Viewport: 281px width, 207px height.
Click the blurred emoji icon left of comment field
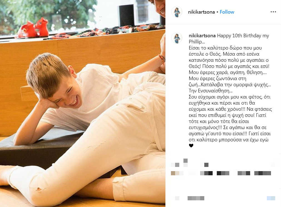pyautogui.click(x=177, y=198)
